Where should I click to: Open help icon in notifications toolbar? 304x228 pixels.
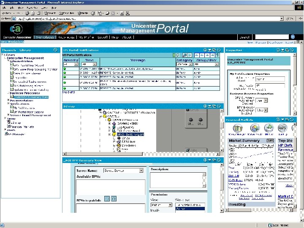pos(217,55)
